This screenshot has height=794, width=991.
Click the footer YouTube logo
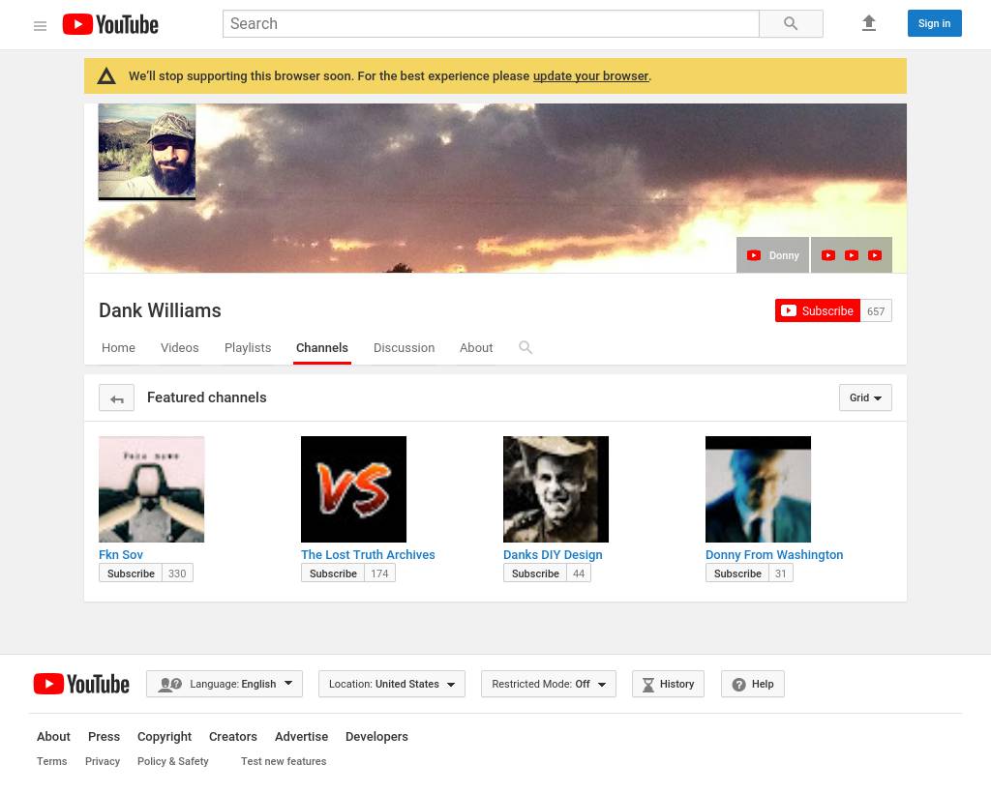tap(81, 684)
